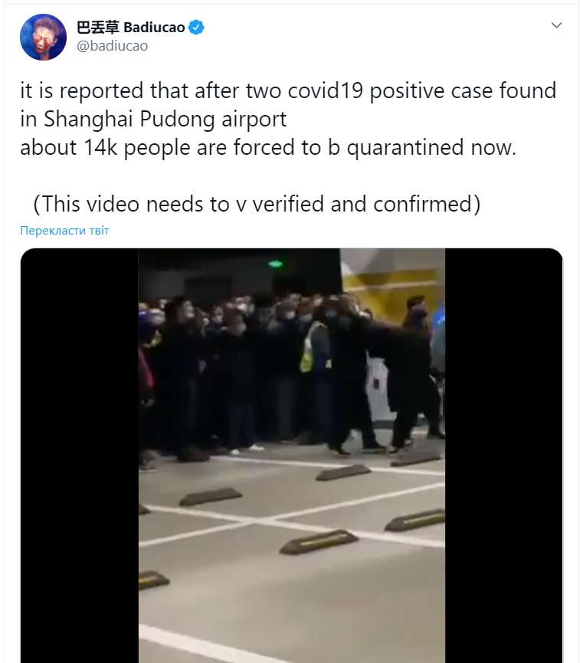Click the blue verified badge
The height and width of the screenshot is (663, 580).
coord(196,28)
